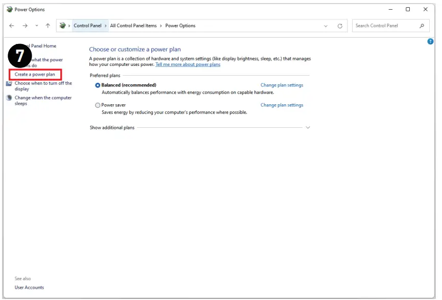Click the Back navigation arrow

[12, 26]
